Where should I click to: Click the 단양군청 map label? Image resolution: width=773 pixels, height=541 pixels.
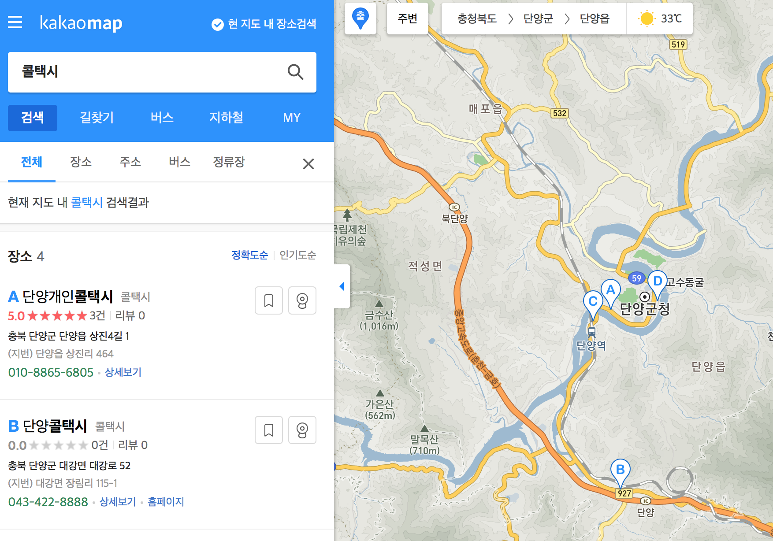pyautogui.click(x=645, y=308)
